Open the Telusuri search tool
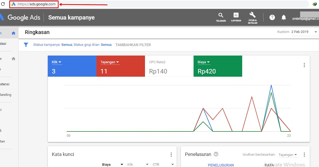The width and height of the screenshot is (319, 167). coord(221,17)
